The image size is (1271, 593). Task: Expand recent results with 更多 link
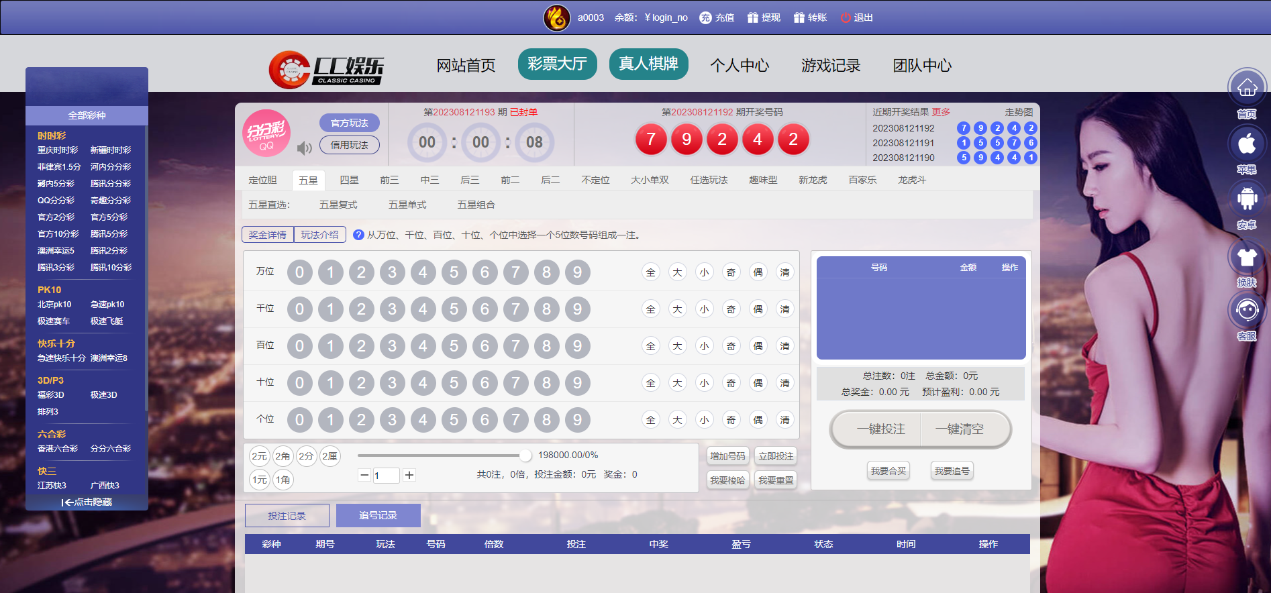click(941, 112)
